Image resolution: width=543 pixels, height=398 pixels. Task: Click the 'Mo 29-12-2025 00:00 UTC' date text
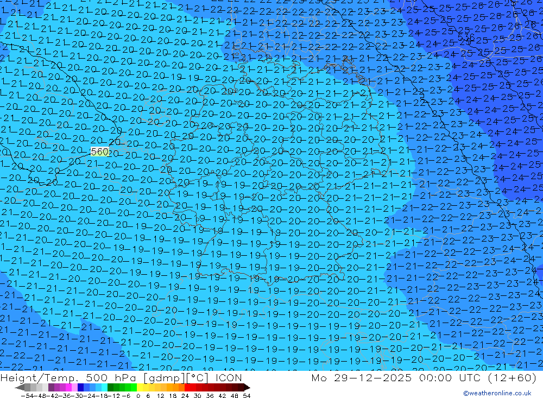click(x=397, y=377)
